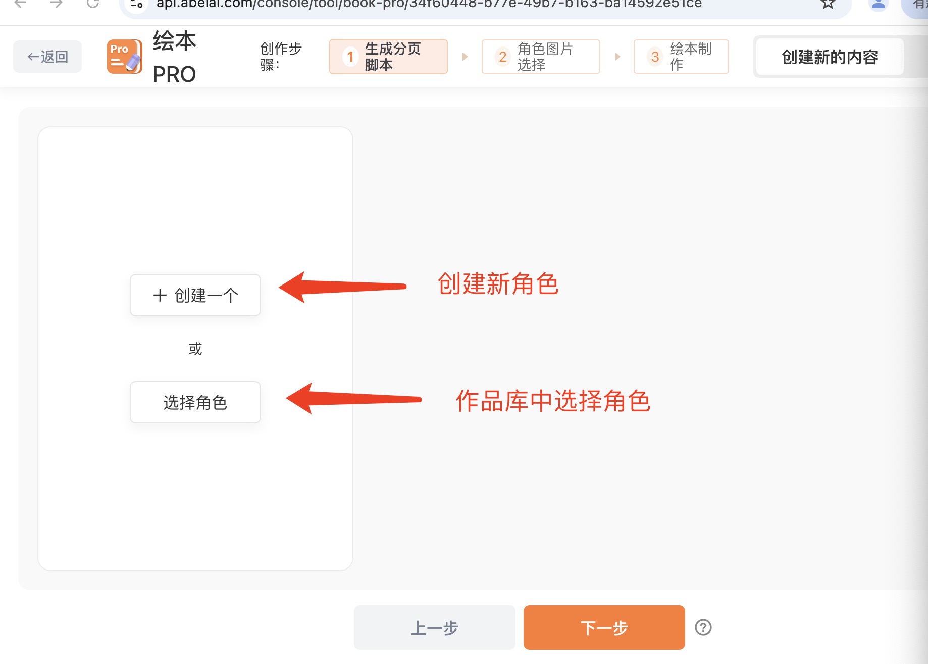
Task: Click + 创建一个 to create character
Action: (x=195, y=295)
